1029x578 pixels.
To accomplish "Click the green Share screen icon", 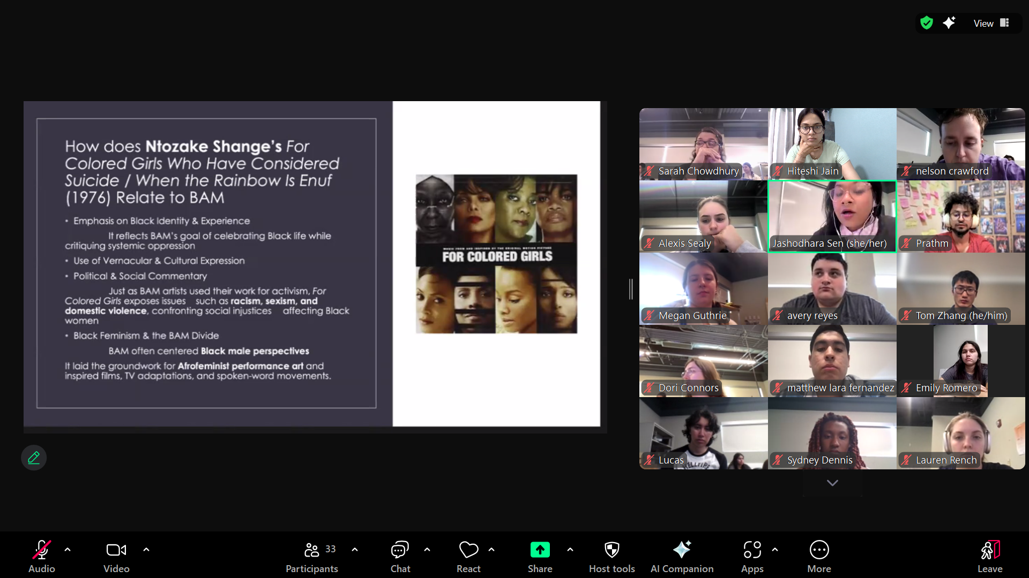I will point(540,550).
